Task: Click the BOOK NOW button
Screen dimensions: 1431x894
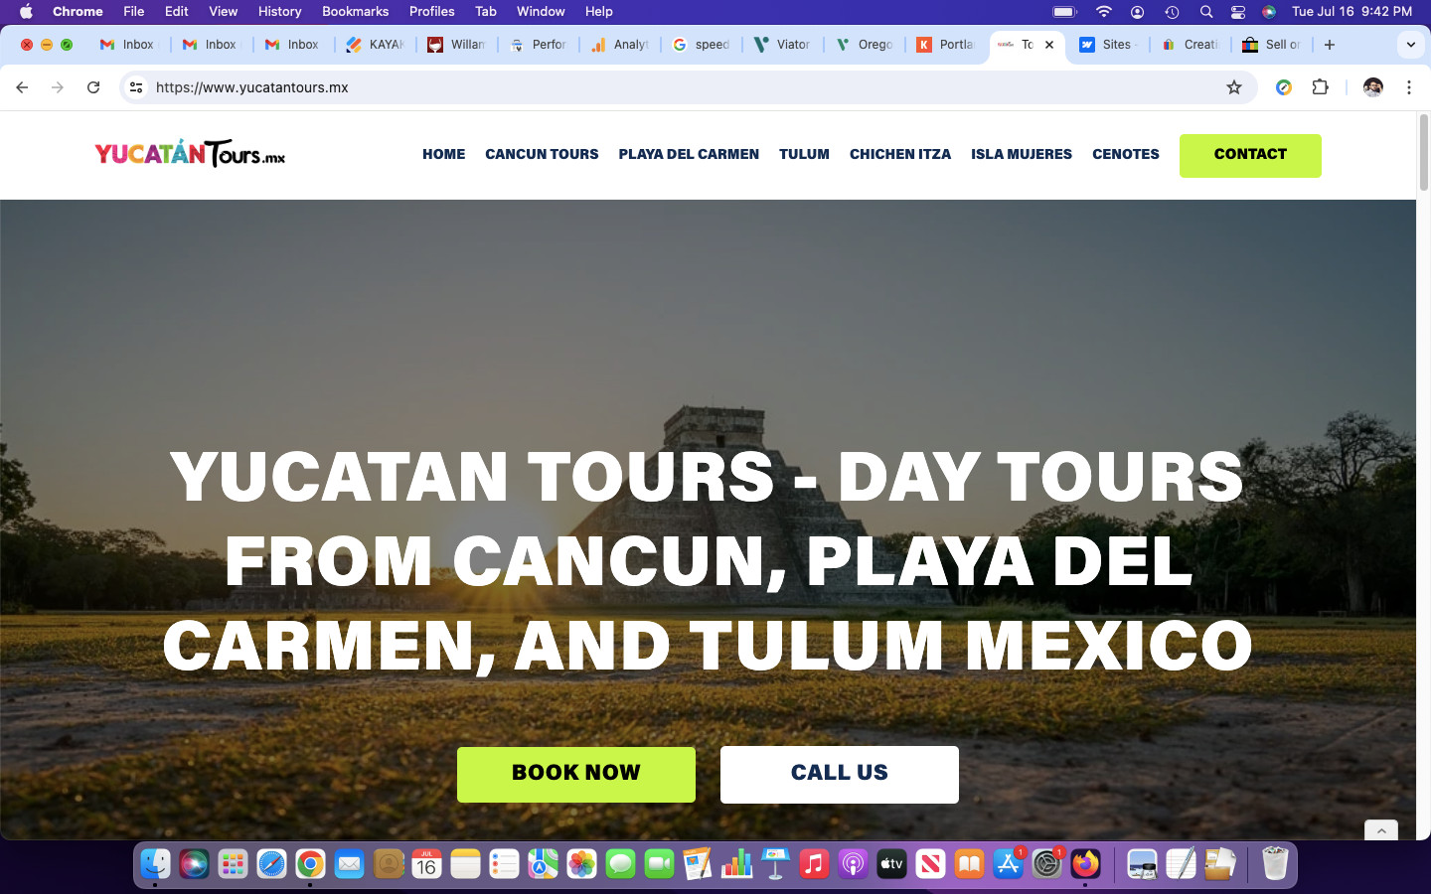Action: coord(576,774)
